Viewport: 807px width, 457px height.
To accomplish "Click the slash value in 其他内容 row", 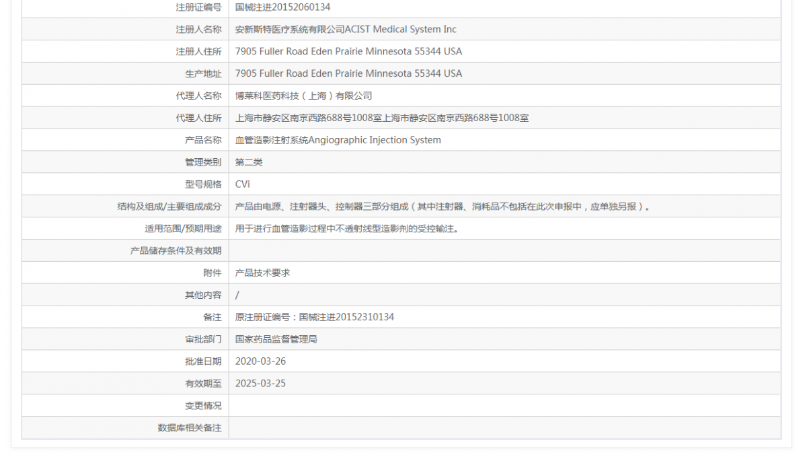I will pyautogui.click(x=237, y=295).
